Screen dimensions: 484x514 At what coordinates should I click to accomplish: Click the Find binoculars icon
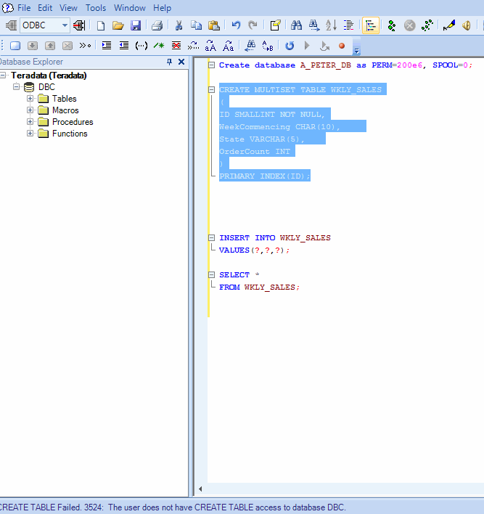(297, 25)
